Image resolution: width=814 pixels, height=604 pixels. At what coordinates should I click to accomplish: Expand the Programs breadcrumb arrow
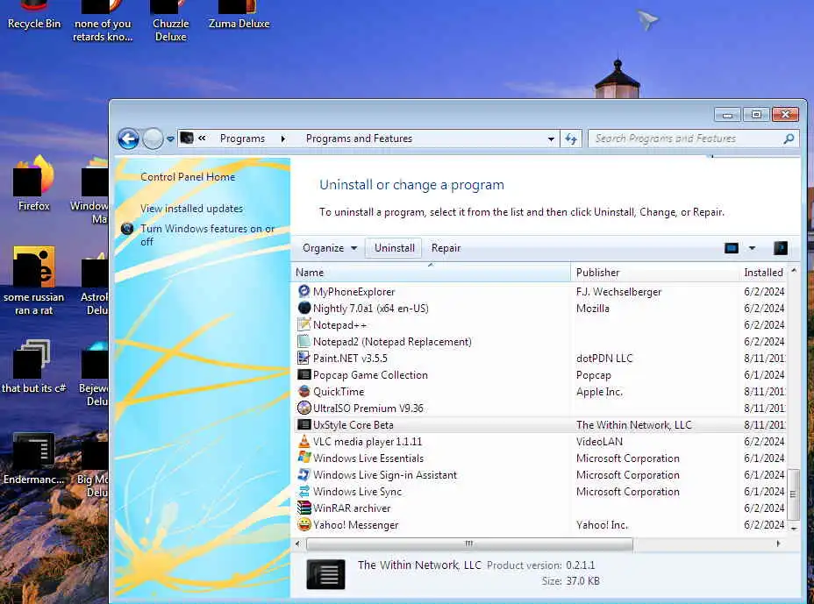[283, 139]
